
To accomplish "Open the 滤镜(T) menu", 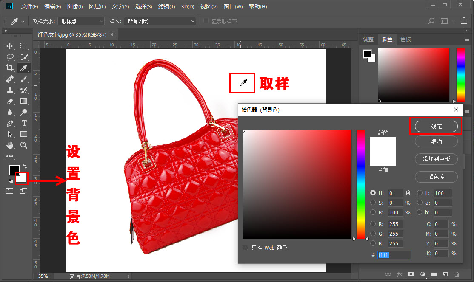I will [x=166, y=6].
